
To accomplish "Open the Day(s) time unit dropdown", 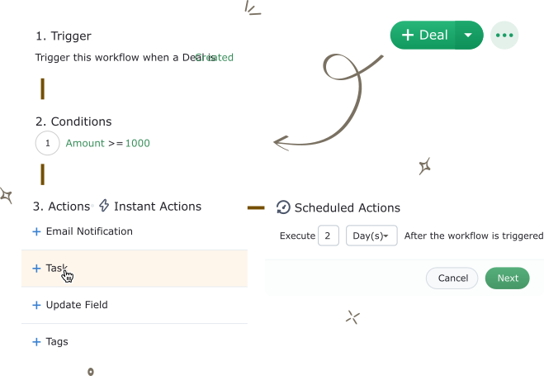I will [x=371, y=236].
